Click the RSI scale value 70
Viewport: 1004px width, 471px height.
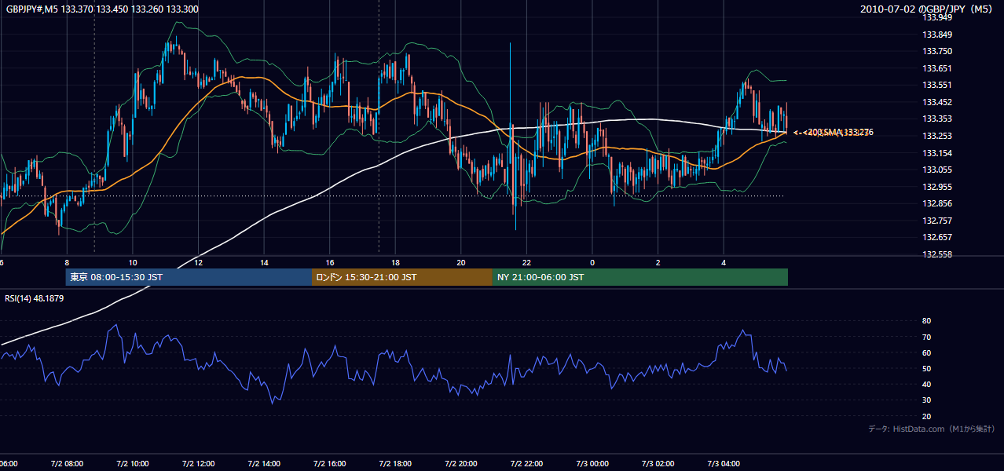click(927, 337)
